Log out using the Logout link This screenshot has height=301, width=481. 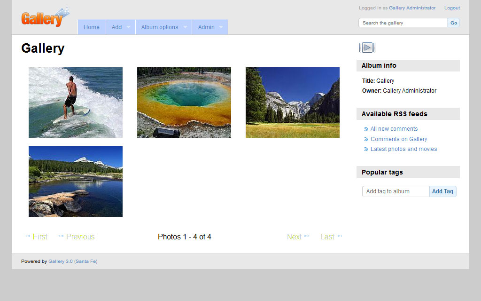coord(452,8)
